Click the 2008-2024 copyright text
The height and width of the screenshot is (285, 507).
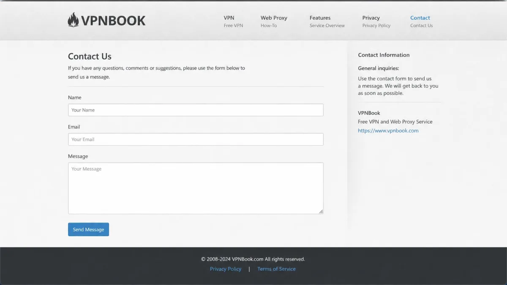click(253, 259)
